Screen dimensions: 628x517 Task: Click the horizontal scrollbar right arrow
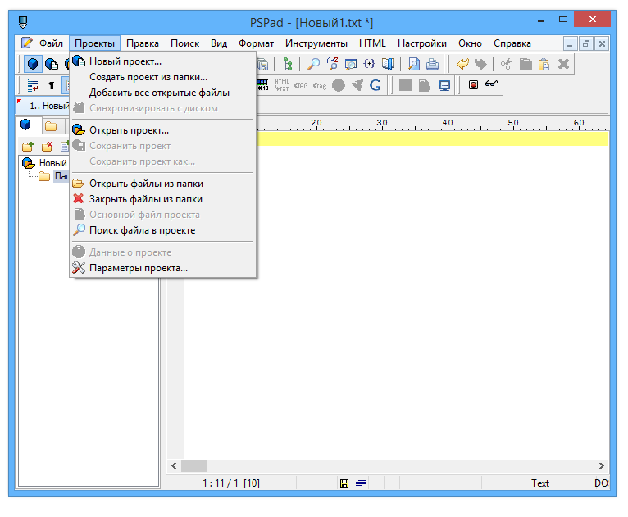(x=601, y=465)
